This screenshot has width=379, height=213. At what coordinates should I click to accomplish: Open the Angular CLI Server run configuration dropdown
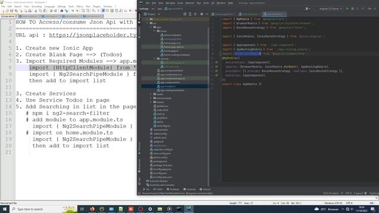(329, 8)
